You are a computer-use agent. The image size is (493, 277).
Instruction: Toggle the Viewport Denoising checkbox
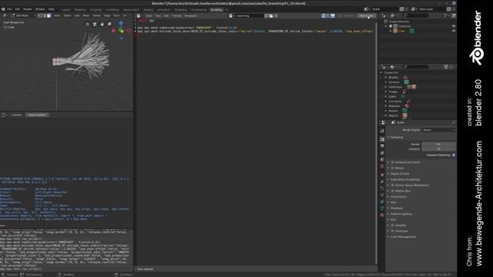(x=454, y=155)
